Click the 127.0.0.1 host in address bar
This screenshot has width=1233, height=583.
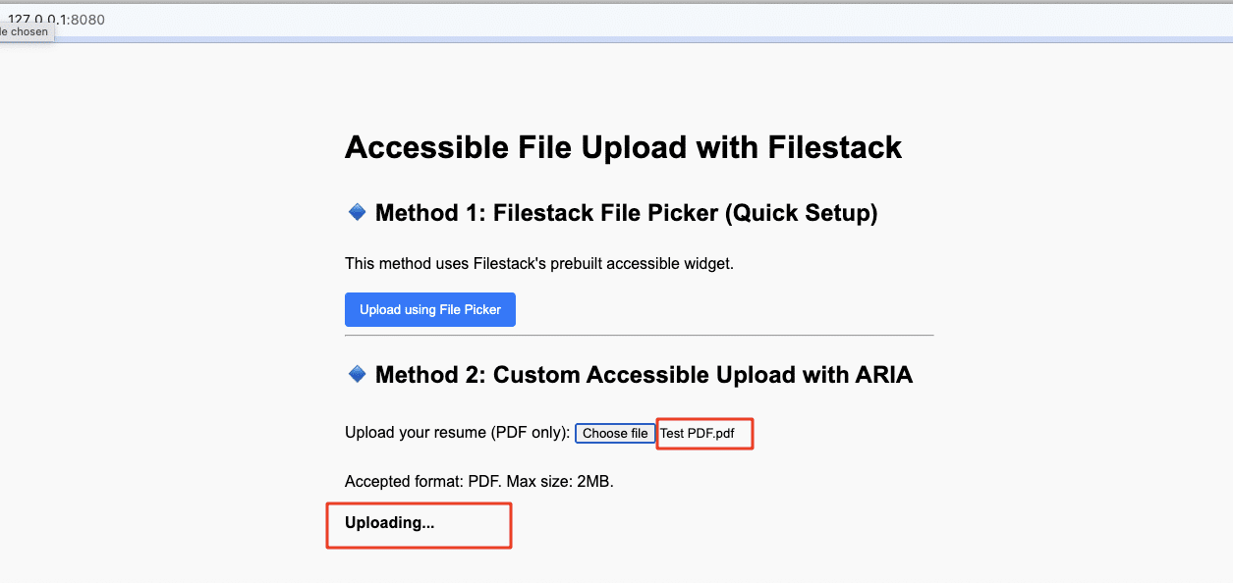tap(37, 19)
